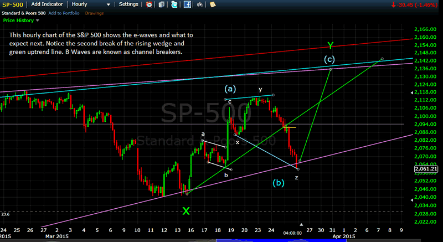Image resolution: width=443 pixels, height=242 pixels.
Task: Click the -30.45 (-1.46%) change readout
Action: point(414,4)
